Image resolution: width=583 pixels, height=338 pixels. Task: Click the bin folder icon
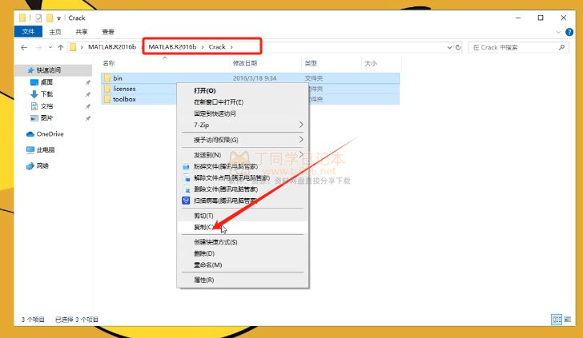tap(107, 78)
